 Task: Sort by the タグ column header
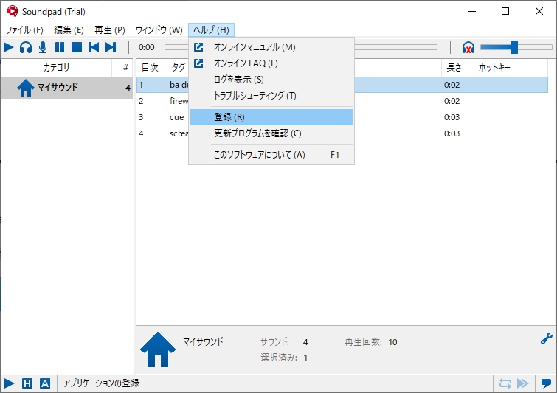[179, 67]
